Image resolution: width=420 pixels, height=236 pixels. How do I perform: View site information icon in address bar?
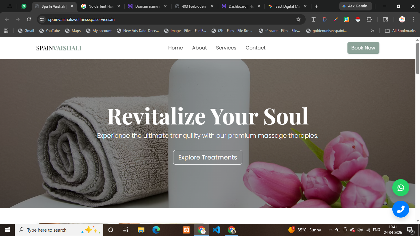tap(42, 19)
